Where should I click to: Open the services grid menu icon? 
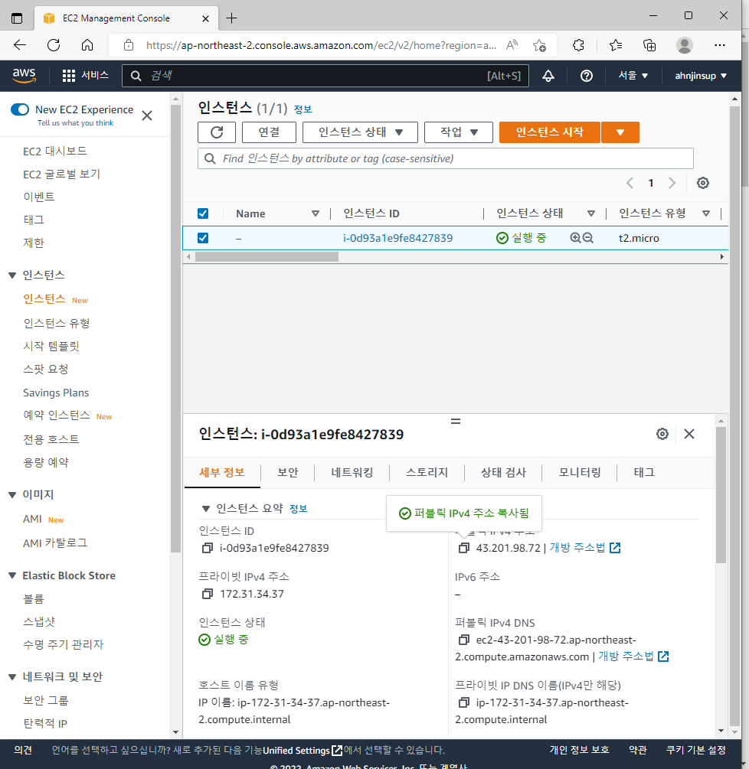tap(69, 76)
